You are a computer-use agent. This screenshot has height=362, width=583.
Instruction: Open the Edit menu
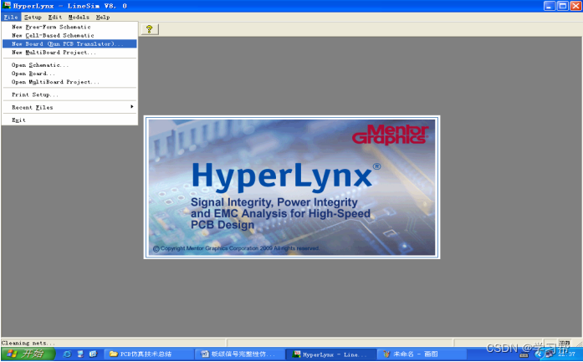pyautogui.click(x=55, y=17)
